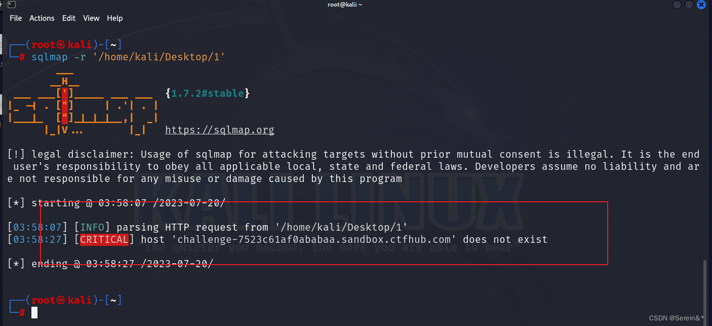
Task: Click the [03:58:07] timestamp text
Action: pyautogui.click(x=35, y=227)
